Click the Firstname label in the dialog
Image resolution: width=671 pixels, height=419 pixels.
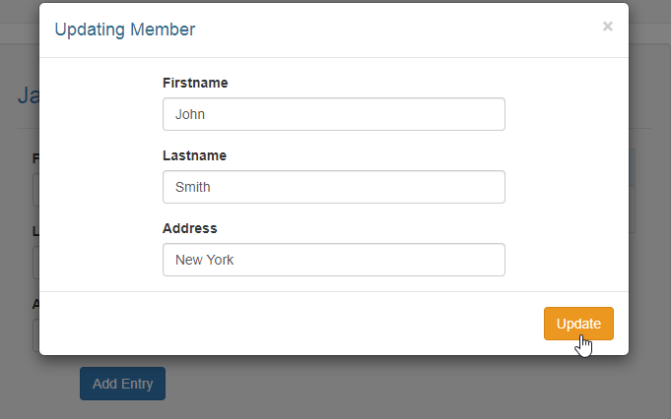(x=195, y=83)
